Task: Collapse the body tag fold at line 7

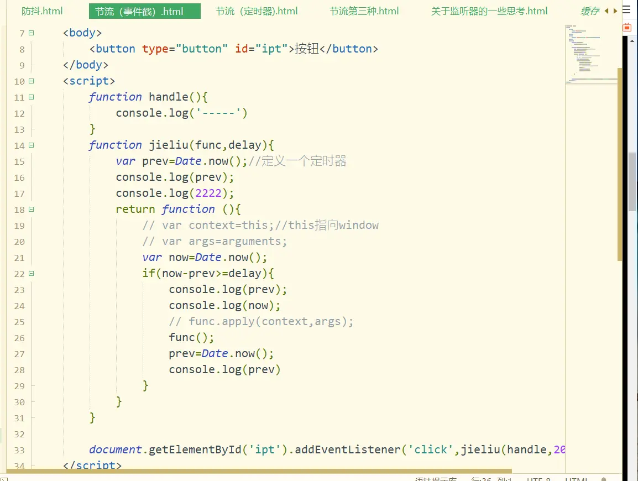Action: coord(32,33)
